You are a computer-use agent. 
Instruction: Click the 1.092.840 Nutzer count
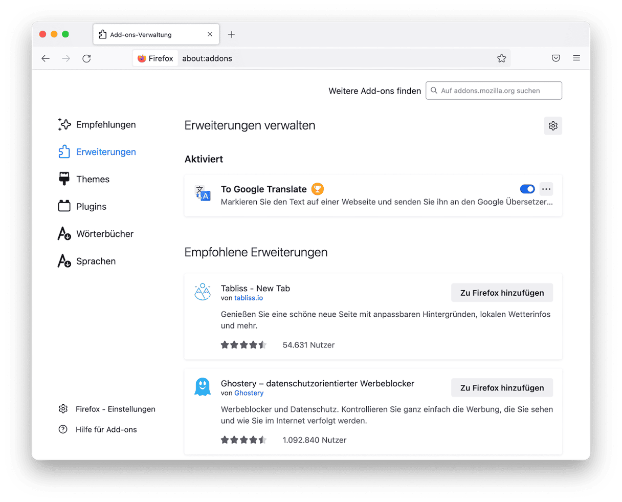tap(315, 440)
